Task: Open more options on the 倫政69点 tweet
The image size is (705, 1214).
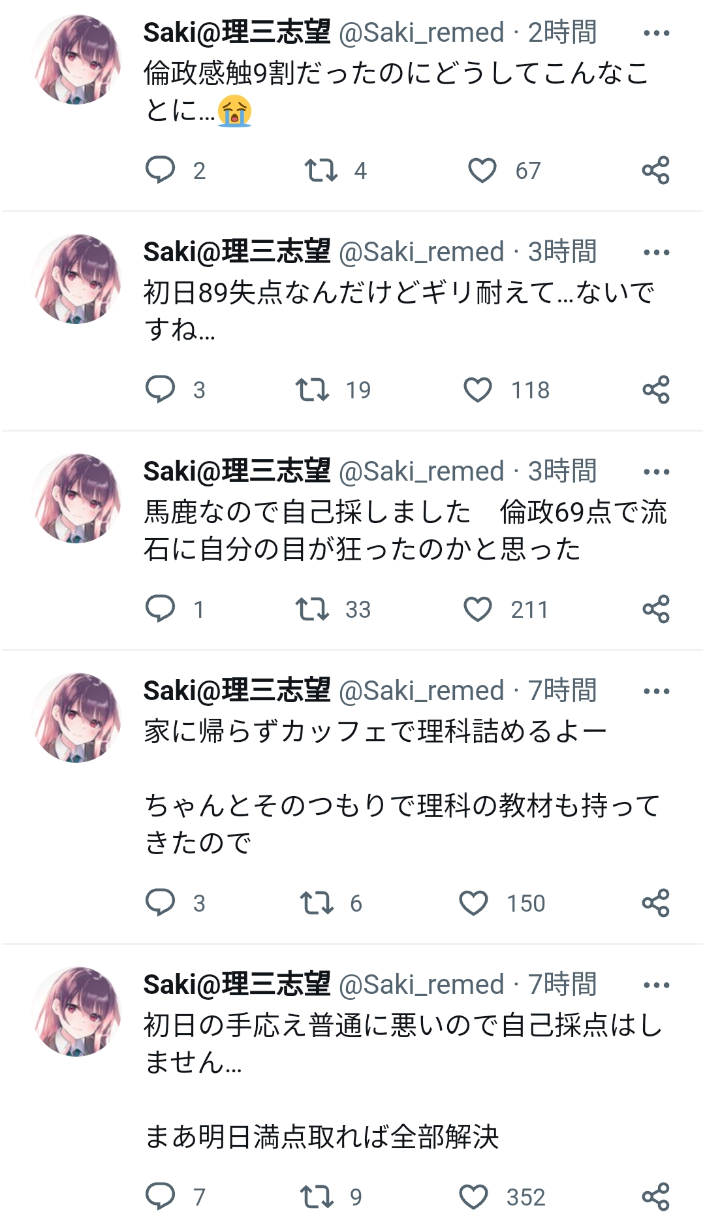Action: 656,472
